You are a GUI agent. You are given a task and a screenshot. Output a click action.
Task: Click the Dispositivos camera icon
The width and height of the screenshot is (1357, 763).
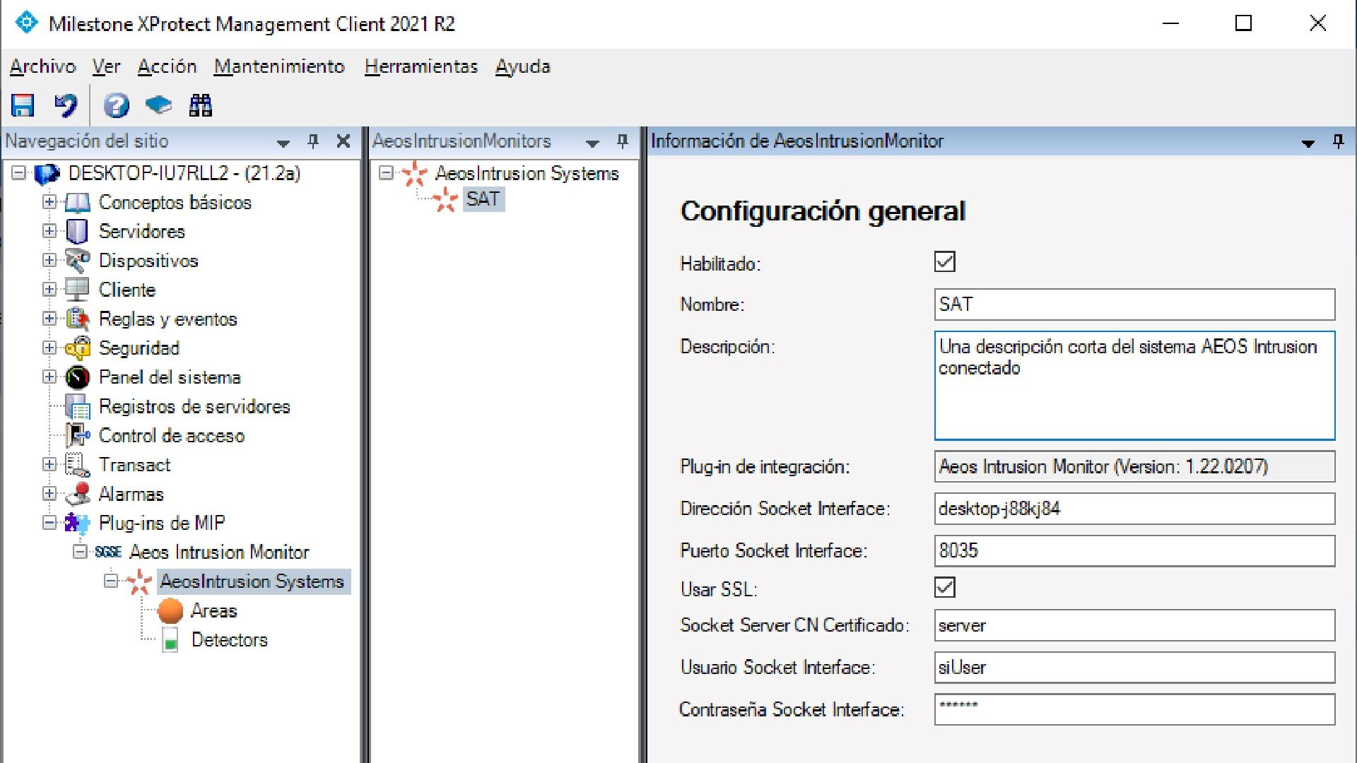point(78,261)
